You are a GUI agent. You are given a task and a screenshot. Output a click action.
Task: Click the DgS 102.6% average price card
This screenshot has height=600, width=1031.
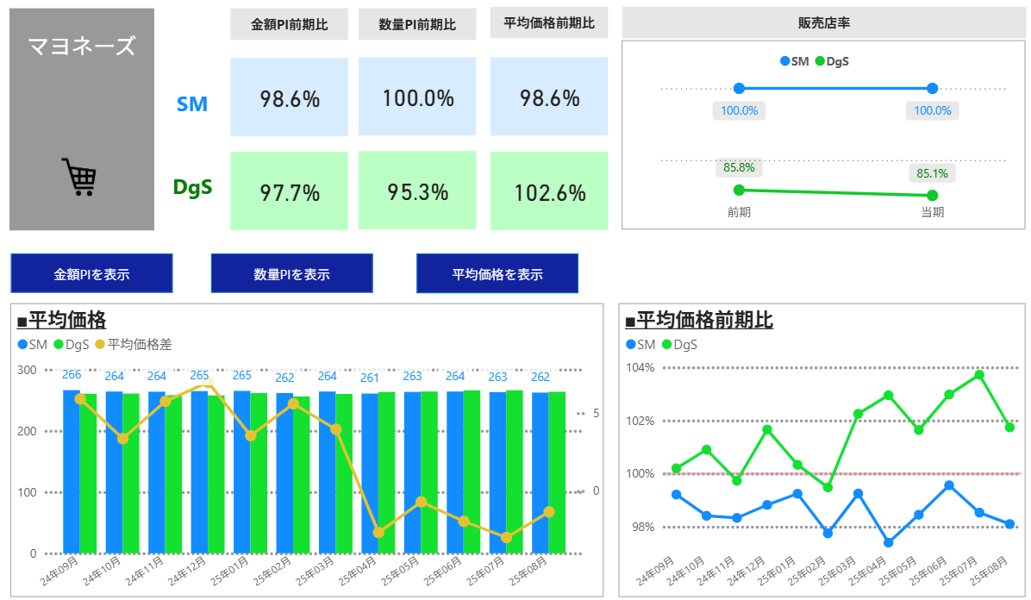point(549,191)
